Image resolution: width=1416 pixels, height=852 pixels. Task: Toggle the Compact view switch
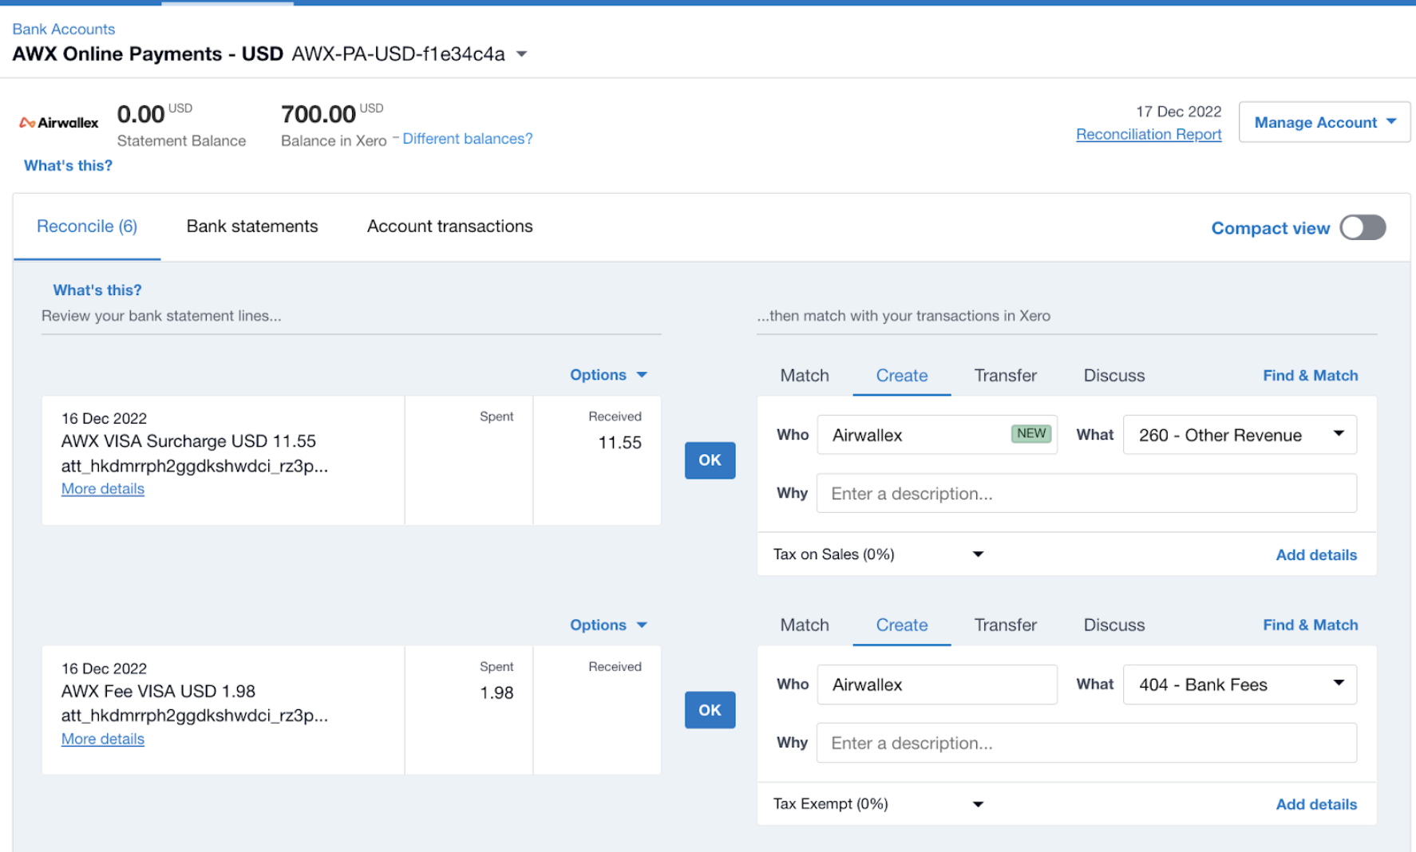[x=1363, y=227]
